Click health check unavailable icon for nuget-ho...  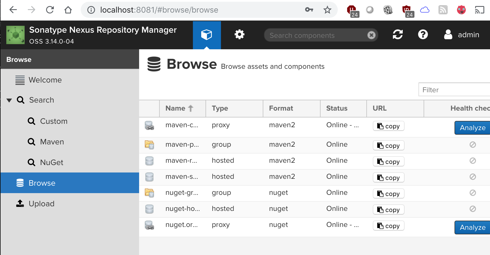click(x=473, y=209)
